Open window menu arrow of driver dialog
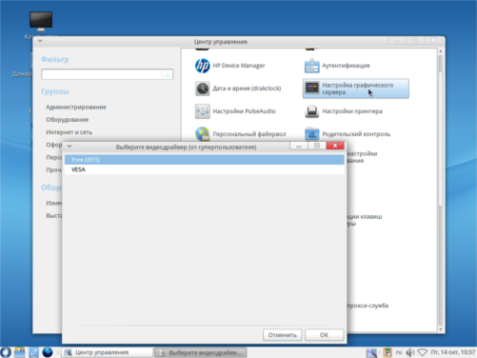Viewport: 477px width, 358px height. coord(70,147)
